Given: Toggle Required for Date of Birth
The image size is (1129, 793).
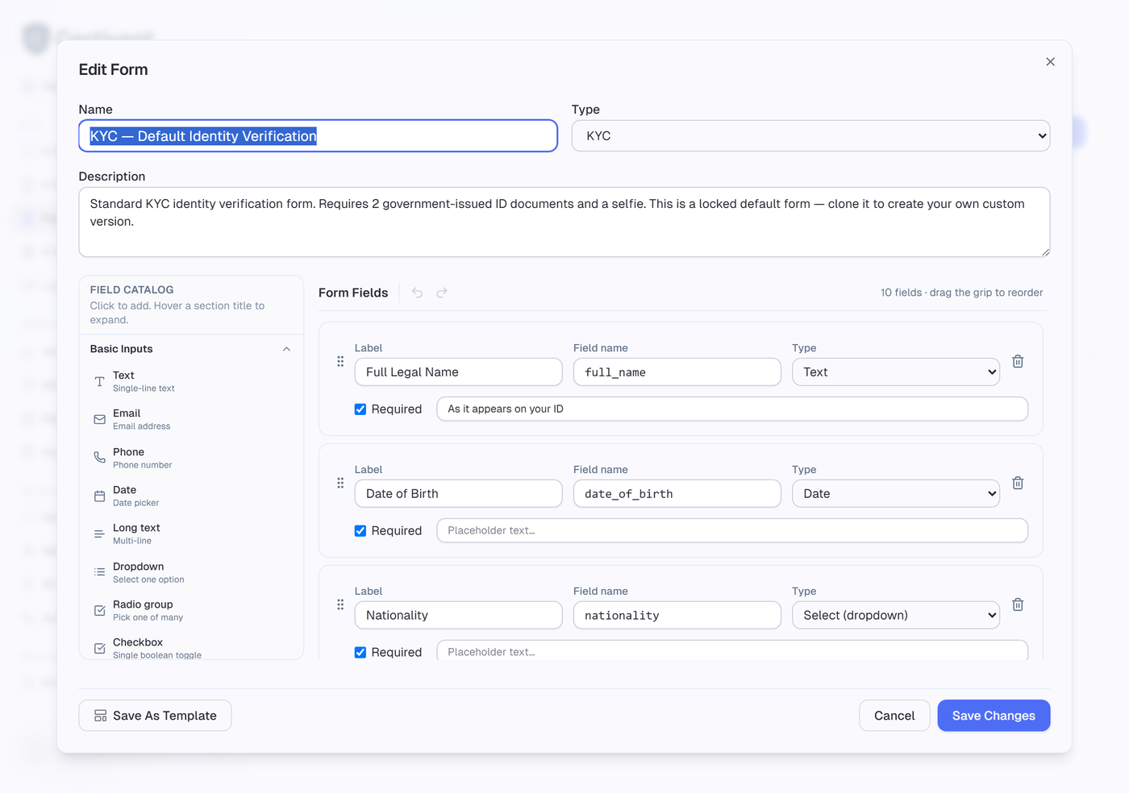Looking at the screenshot, I should [x=360, y=531].
